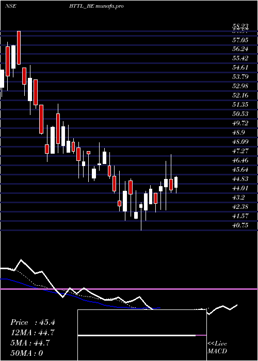Select the tallest red candle at chart top
Viewport: 258px width, 361px height.
(19, 47)
